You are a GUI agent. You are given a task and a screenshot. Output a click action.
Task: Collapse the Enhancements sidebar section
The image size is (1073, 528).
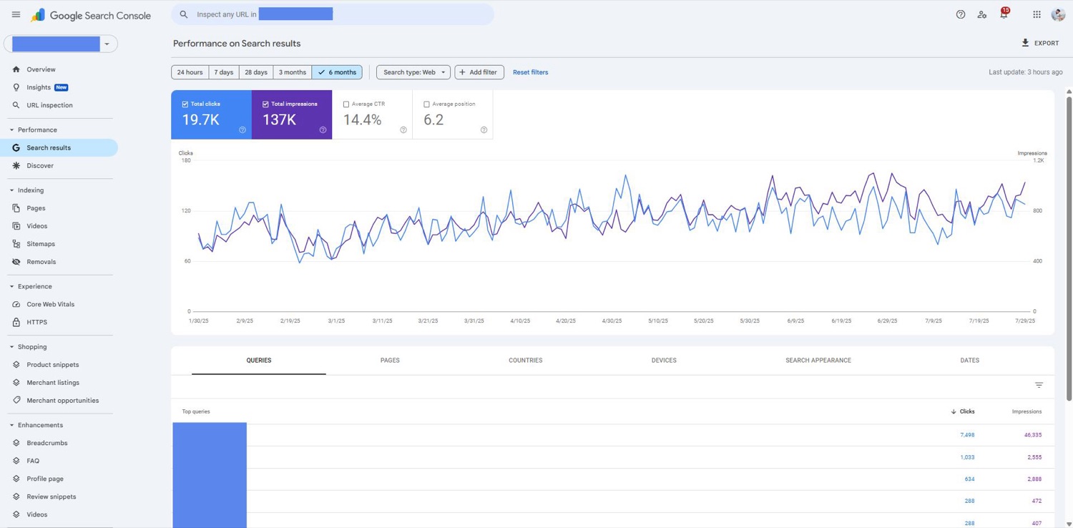[x=11, y=425]
